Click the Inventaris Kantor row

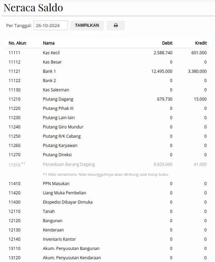(59, 239)
